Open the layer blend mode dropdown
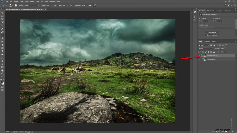Image resolution: width=237 pixels, height=133 pixels. pos(206,49)
